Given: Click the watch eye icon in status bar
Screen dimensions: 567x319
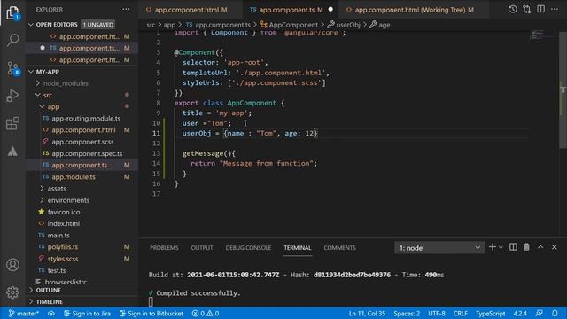Looking at the screenshot, I should [x=51, y=313].
